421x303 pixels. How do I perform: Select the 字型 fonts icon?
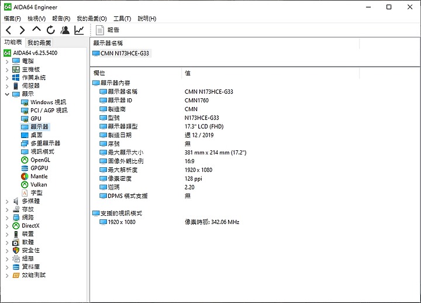pyautogui.click(x=25, y=193)
